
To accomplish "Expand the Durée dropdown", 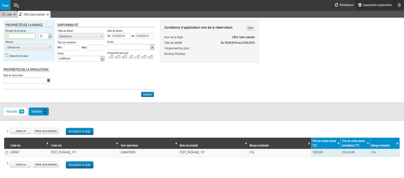I will [152, 47].
